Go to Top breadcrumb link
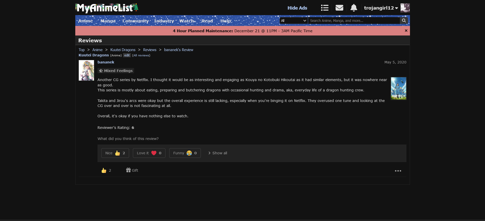485x221 pixels. pyautogui.click(x=82, y=50)
